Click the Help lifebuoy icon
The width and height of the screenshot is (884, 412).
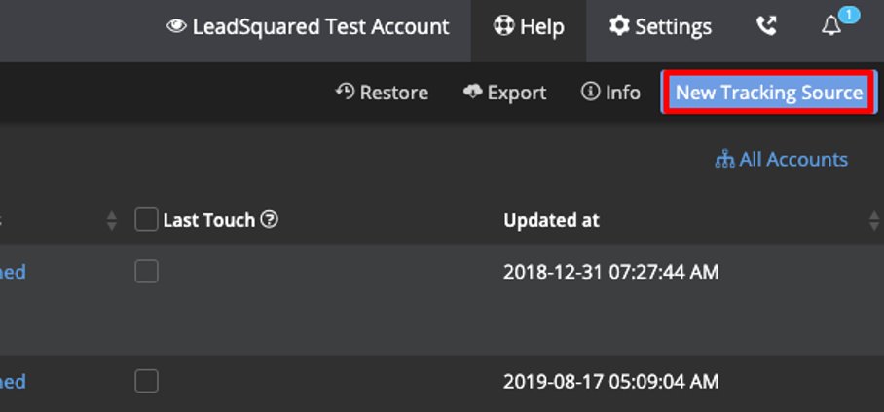[x=503, y=27]
